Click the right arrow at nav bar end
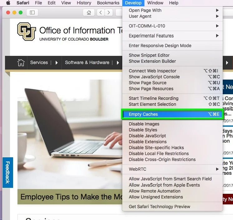Screen dimensions: 233x220 (227, 63)
